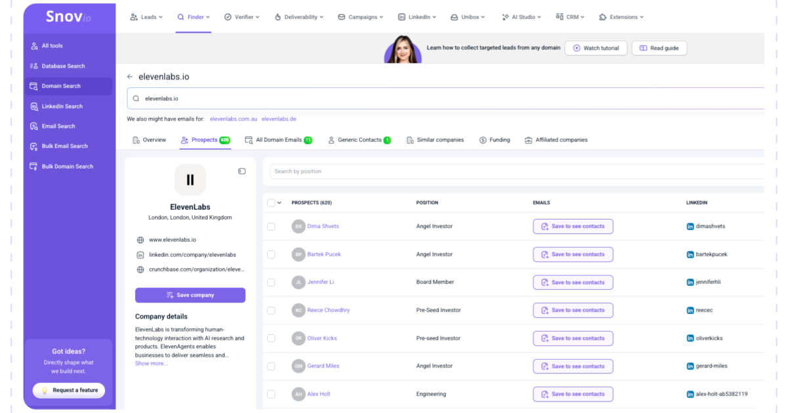The height and width of the screenshot is (413, 788).
Task: Switch to the Similar companies tab
Action: 435,140
